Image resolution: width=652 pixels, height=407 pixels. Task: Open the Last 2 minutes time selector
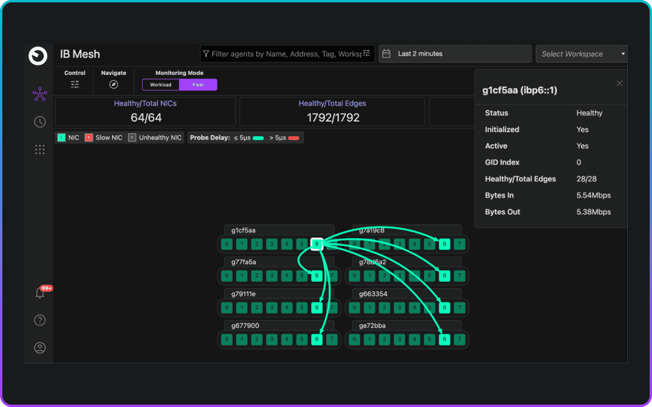point(455,53)
